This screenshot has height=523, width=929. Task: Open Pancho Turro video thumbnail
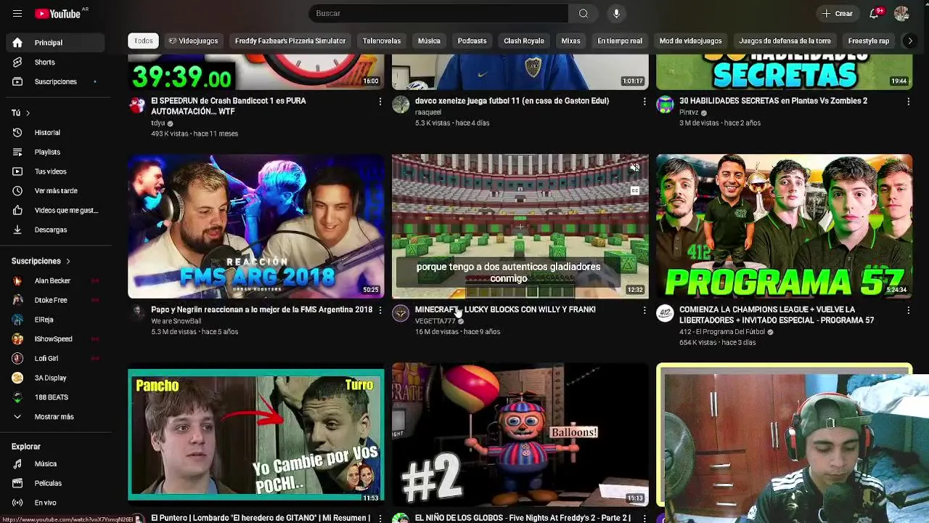pyautogui.click(x=256, y=434)
